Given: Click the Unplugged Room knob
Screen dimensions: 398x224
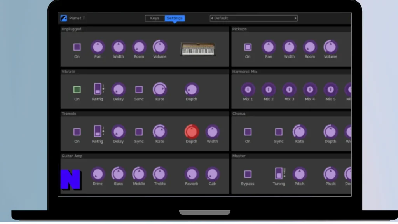Looking at the screenshot, I should tap(139, 47).
